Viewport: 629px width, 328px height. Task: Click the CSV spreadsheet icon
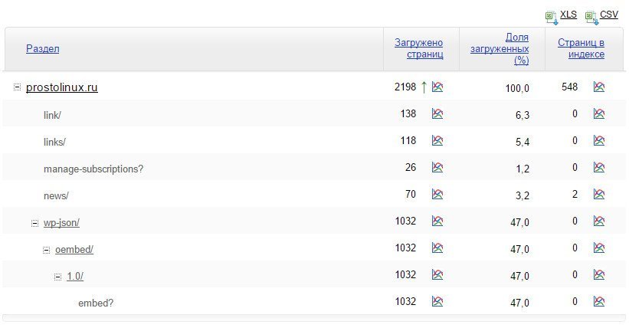[591, 18]
